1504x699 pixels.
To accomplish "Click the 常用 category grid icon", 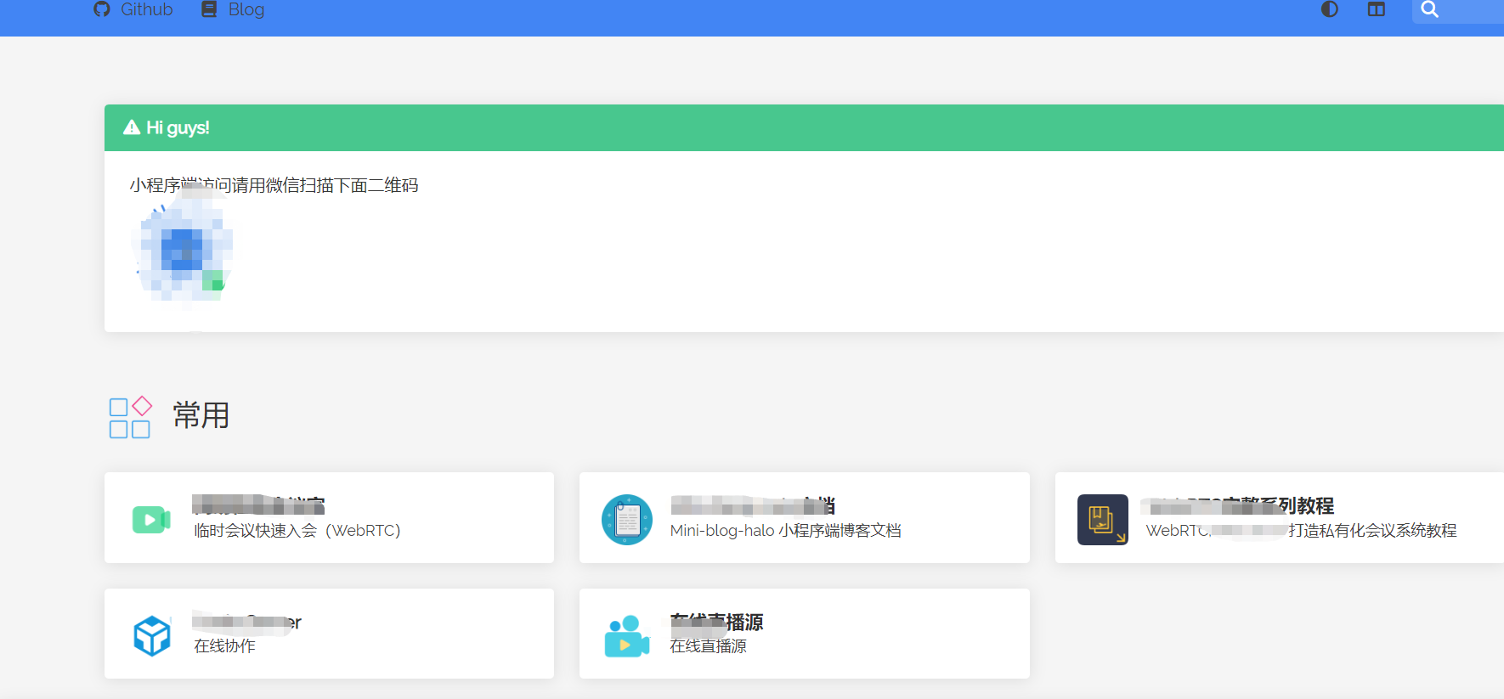I will tap(130, 417).
